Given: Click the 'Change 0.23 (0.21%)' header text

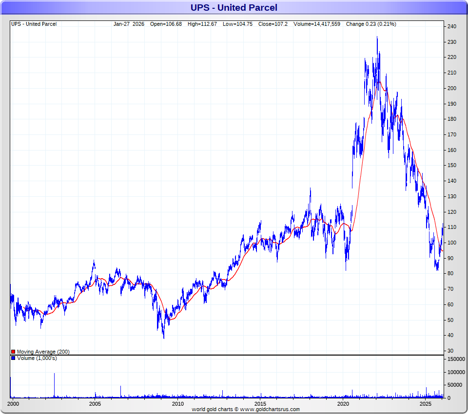Looking at the screenshot, I should (x=371, y=24).
